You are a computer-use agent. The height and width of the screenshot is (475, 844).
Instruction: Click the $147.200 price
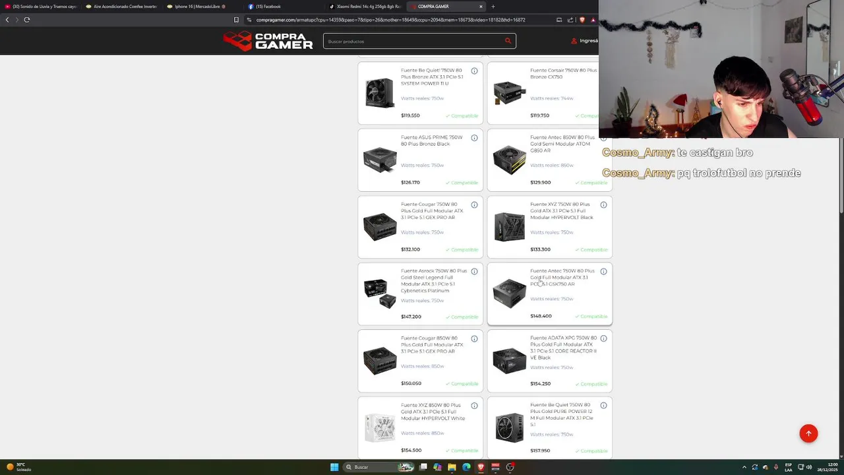pyautogui.click(x=411, y=317)
